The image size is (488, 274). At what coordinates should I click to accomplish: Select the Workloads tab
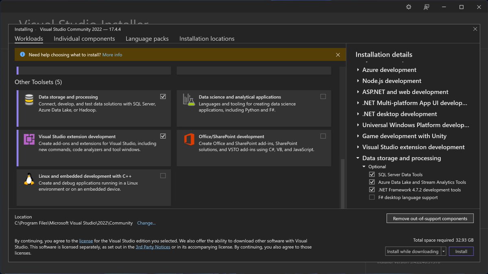click(x=29, y=39)
